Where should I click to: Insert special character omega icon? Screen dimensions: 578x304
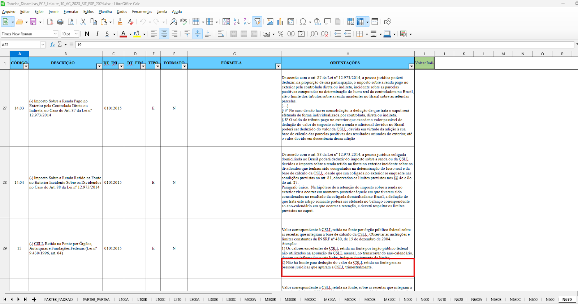[x=303, y=22]
